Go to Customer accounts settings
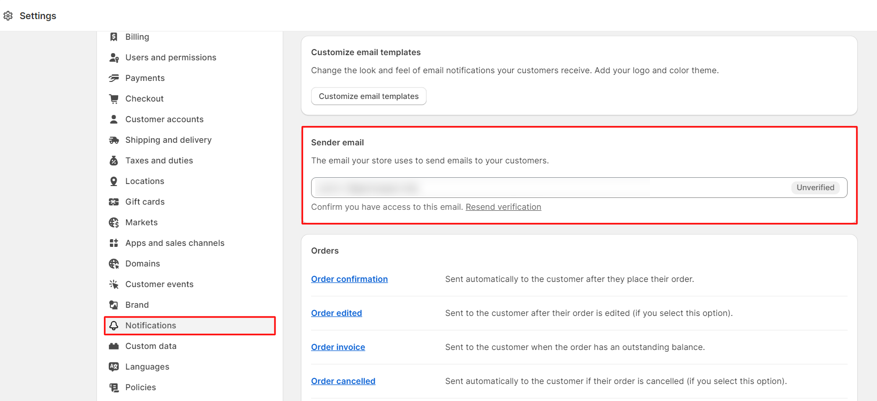 [164, 120]
